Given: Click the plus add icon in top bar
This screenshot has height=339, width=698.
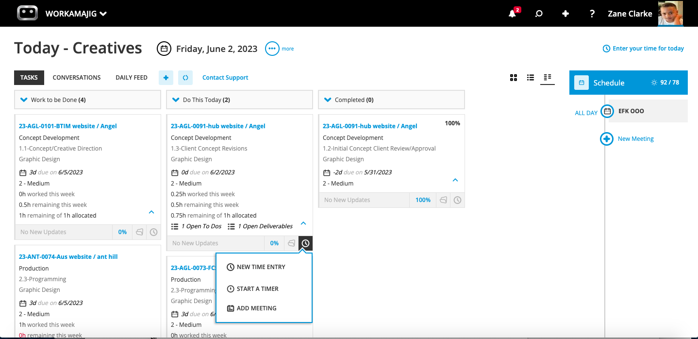Looking at the screenshot, I should 565,14.
